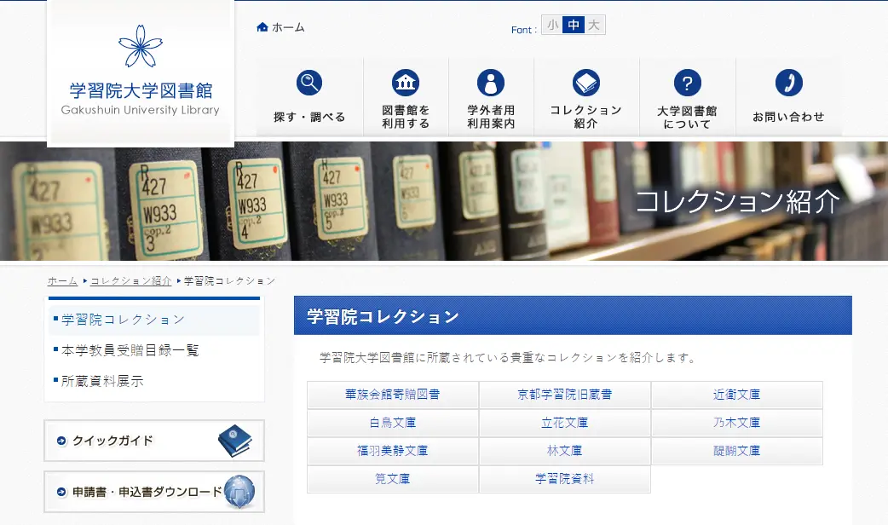Select 学習院コレクション in the sidebar
This screenshot has width=888, height=525.
(154, 320)
